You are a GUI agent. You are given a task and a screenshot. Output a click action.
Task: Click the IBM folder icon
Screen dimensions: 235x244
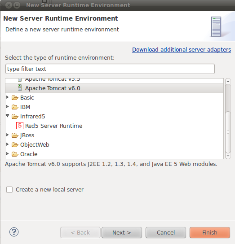15,107
